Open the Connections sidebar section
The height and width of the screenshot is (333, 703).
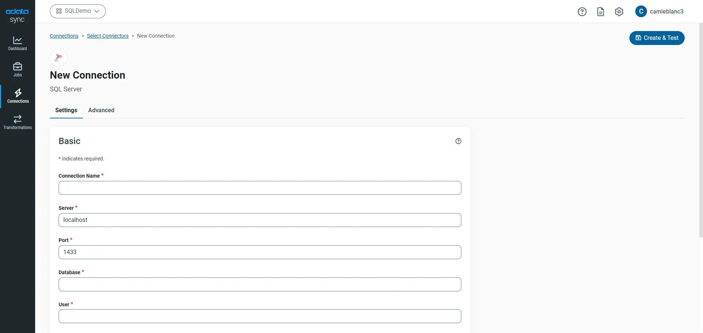[18, 96]
